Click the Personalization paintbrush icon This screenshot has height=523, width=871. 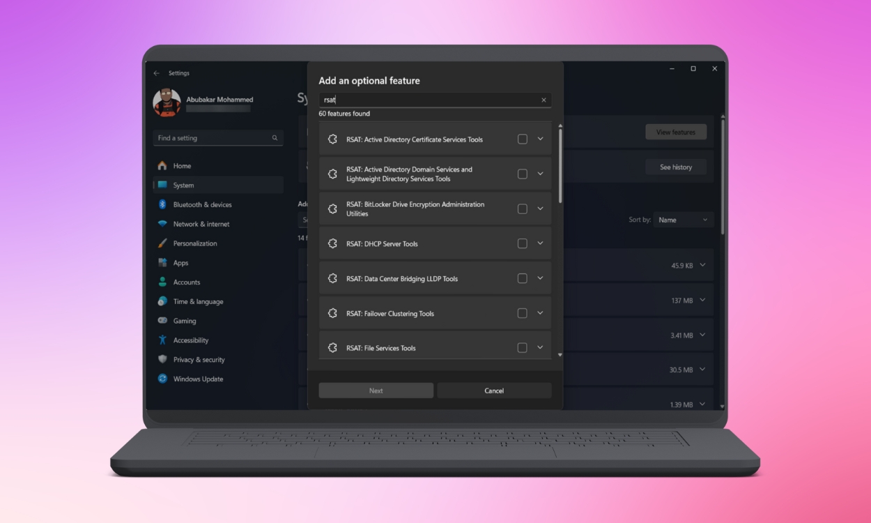(x=162, y=243)
